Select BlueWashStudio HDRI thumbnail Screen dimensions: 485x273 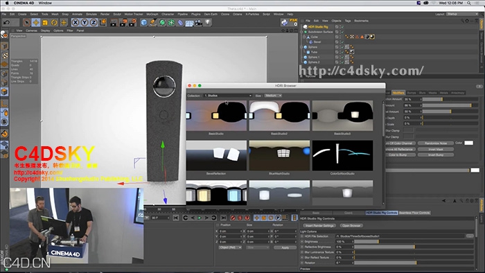(x=279, y=155)
